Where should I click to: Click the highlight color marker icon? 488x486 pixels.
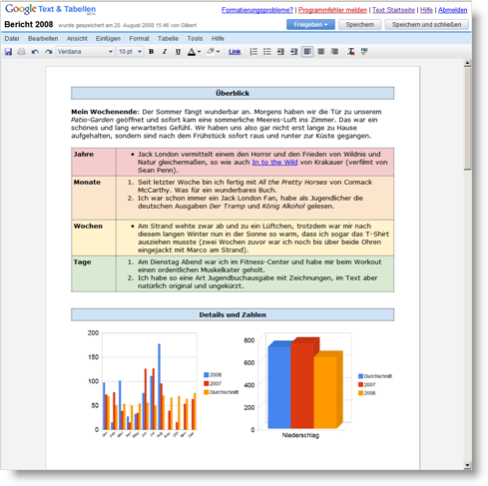[211, 51]
